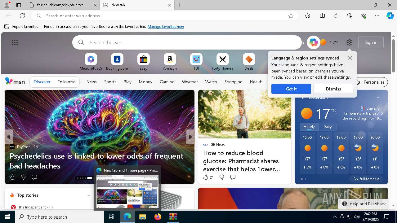Dislike the psychedelics headline story

(23, 177)
